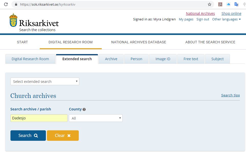Viewport: 246px width, 152px height.
Task: Open the cloud extension icon
Action: [228, 4]
